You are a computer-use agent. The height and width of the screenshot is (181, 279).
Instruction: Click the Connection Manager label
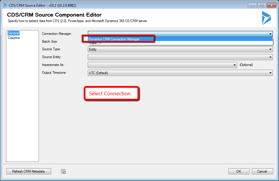(x=57, y=34)
